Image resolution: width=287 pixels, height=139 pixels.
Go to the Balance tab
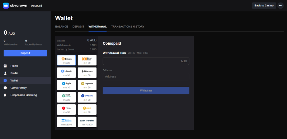point(61,27)
